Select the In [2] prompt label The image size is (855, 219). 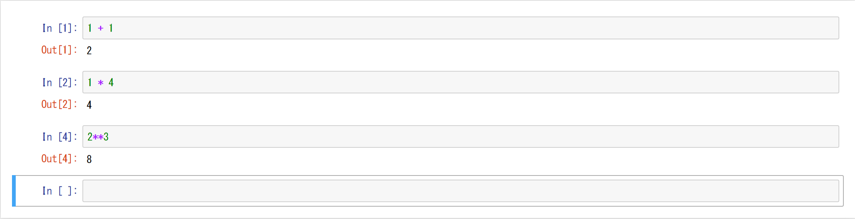point(60,82)
